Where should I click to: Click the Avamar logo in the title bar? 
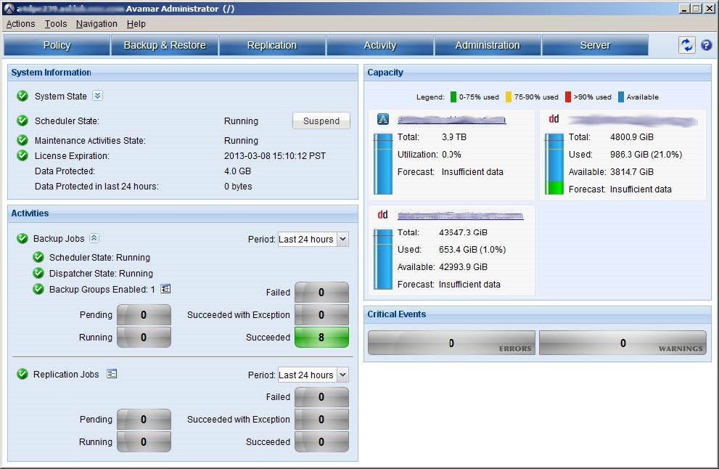click(9, 8)
